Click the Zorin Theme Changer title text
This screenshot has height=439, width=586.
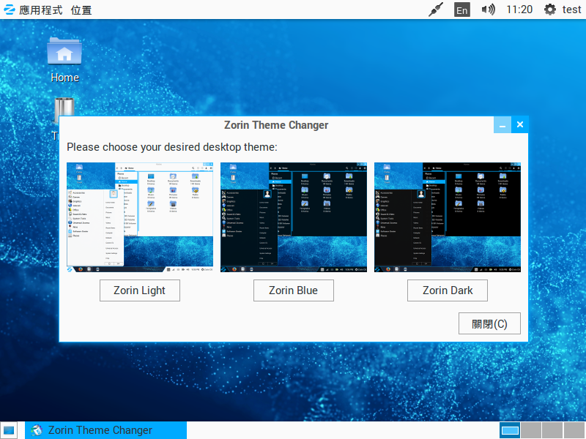point(276,125)
